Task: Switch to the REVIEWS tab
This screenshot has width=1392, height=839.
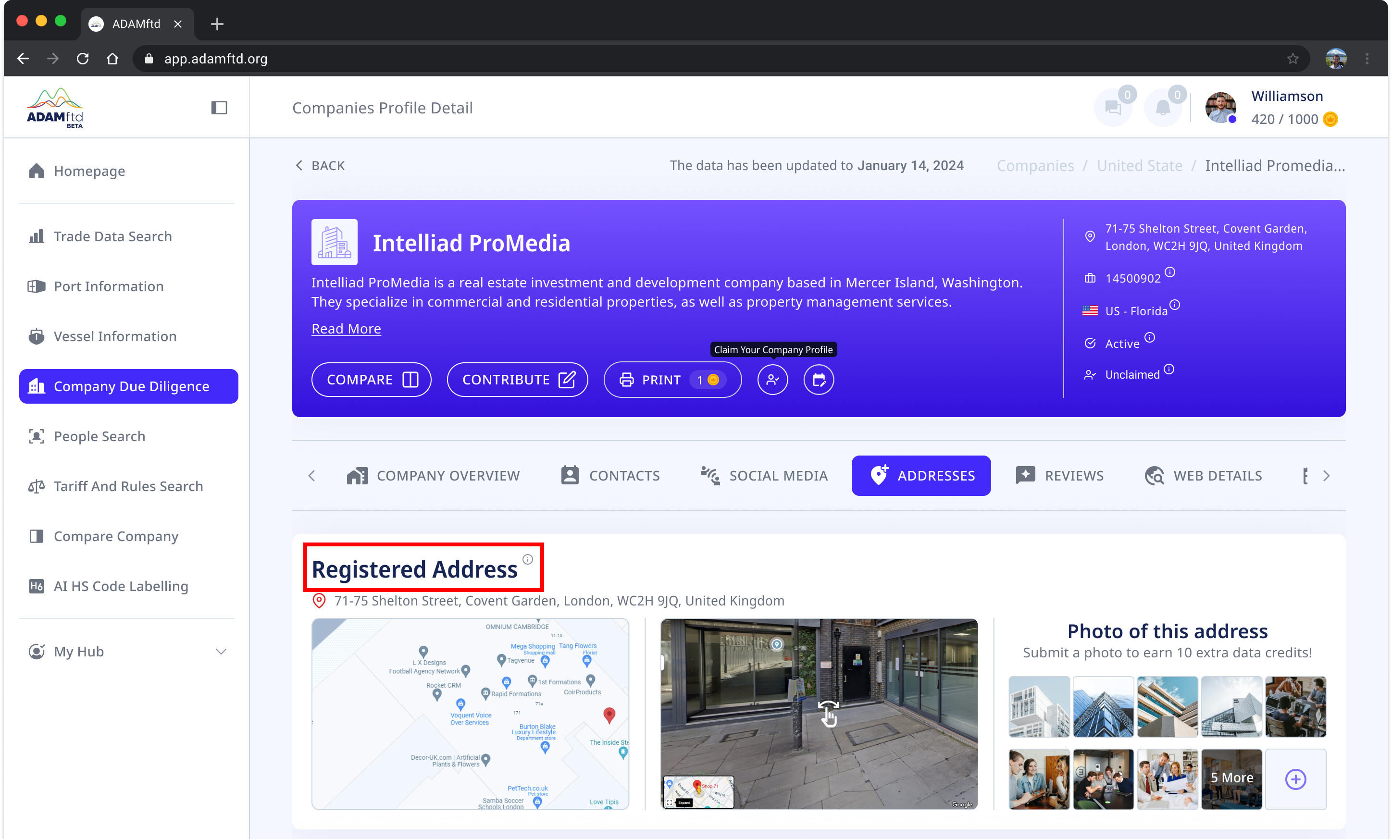Action: pyautogui.click(x=1059, y=475)
